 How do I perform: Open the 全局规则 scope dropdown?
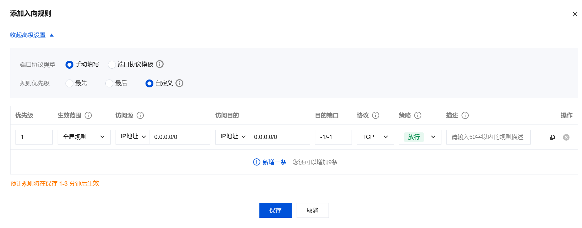click(84, 137)
